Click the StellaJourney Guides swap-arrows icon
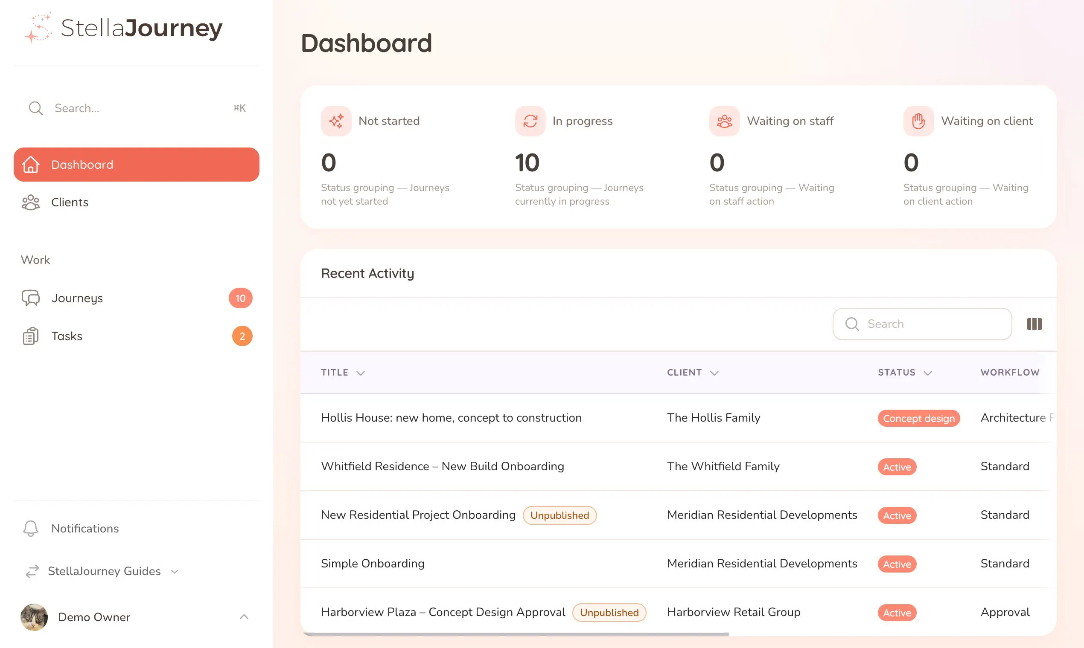Viewport: 1084px width, 648px height. [x=32, y=571]
